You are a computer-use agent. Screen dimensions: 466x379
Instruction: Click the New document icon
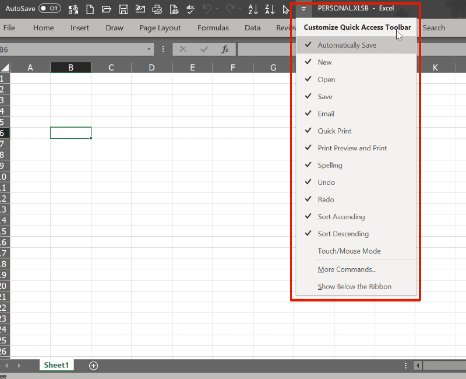tap(90, 9)
